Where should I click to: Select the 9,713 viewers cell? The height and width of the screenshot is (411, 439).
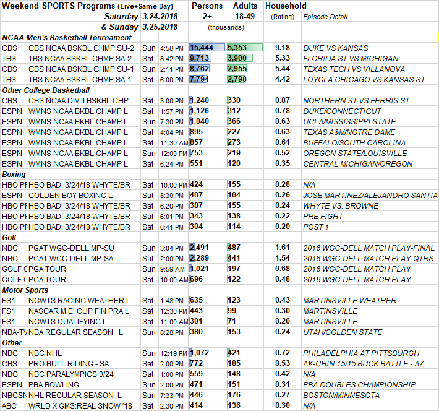pos(207,58)
